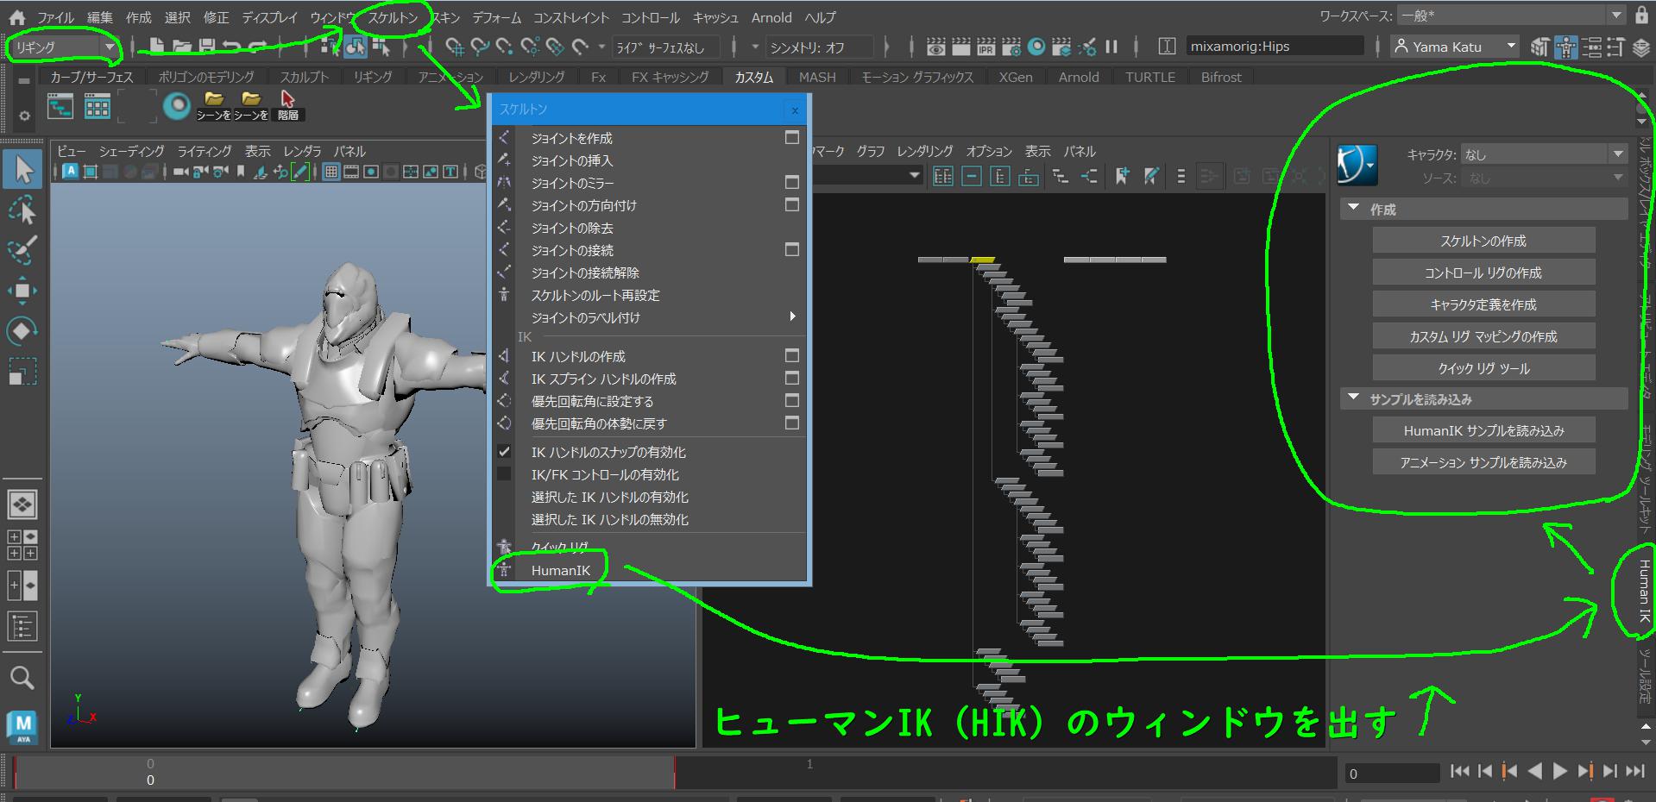Toggle IK ハンドルのスナップの有効化 checkmark
The width and height of the screenshot is (1656, 802).
(504, 451)
